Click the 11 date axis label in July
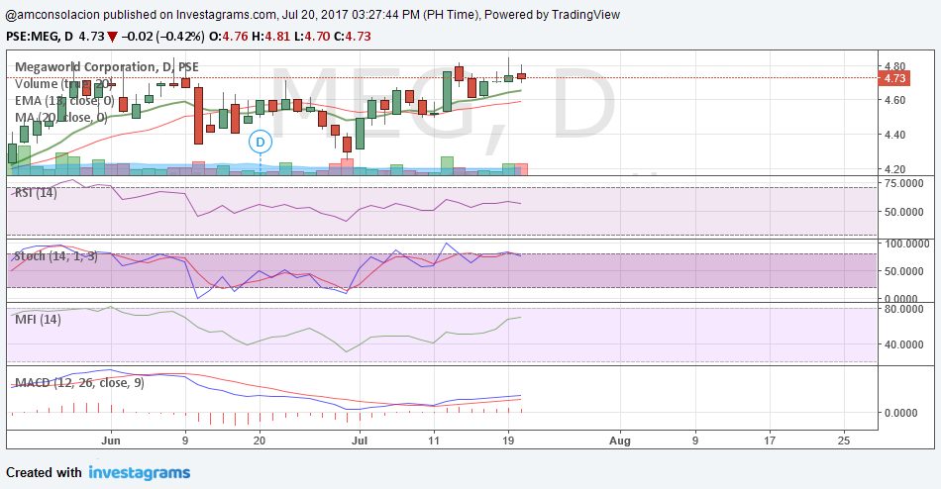The width and height of the screenshot is (941, 489). click(x=434, y=440)
